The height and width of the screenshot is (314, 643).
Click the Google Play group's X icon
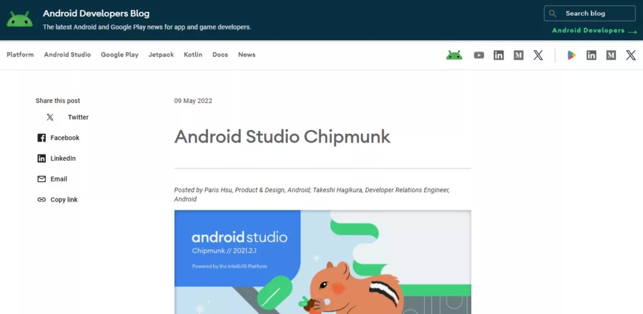tap(630, 55)
